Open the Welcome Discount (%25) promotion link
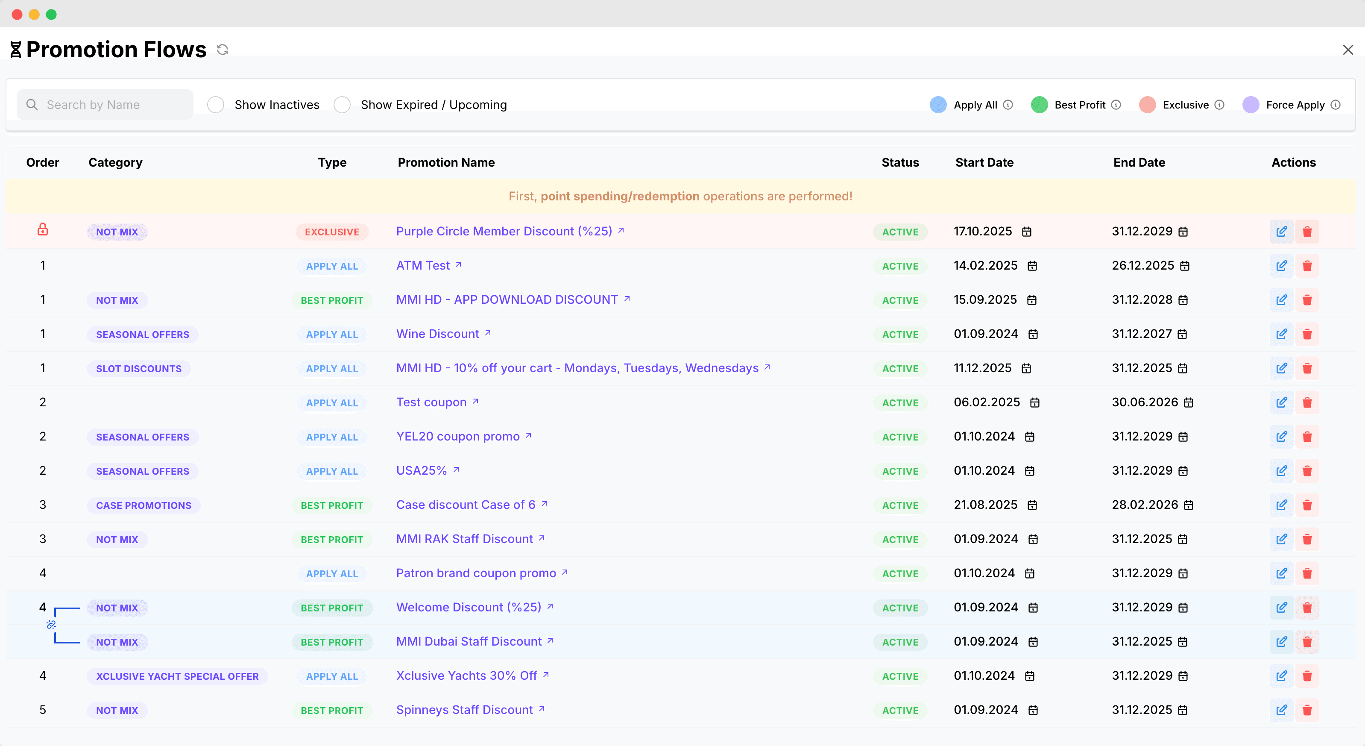Image resolution: width=1365 pixels, height=746 pixels. click(469, 607)
